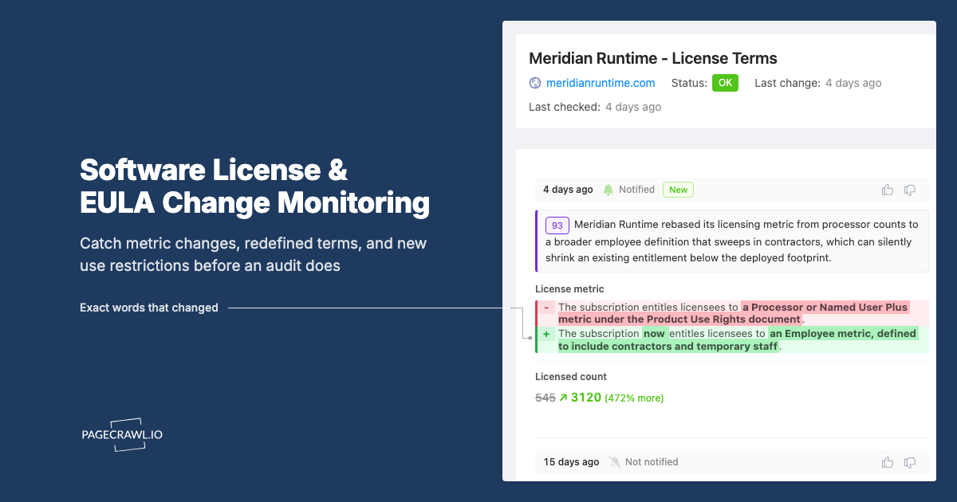Click the struck-through old count 545
Screen dimensions: 957x502
(x=545, y=398)
